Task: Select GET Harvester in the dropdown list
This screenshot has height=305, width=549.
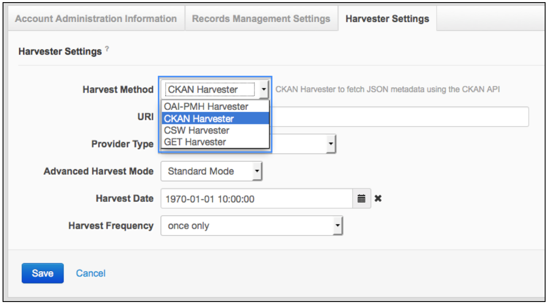Action: tap(195, 142)
